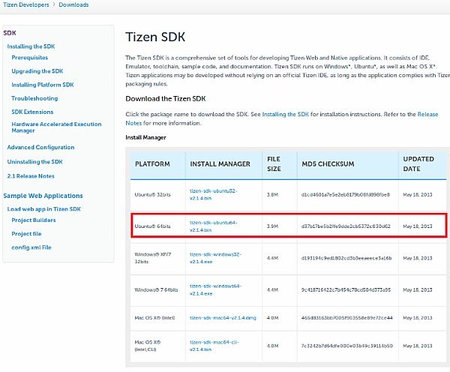Open Load web app in Tizen SDK
This screenshot has width=450, height=372.
coord(44,209)
